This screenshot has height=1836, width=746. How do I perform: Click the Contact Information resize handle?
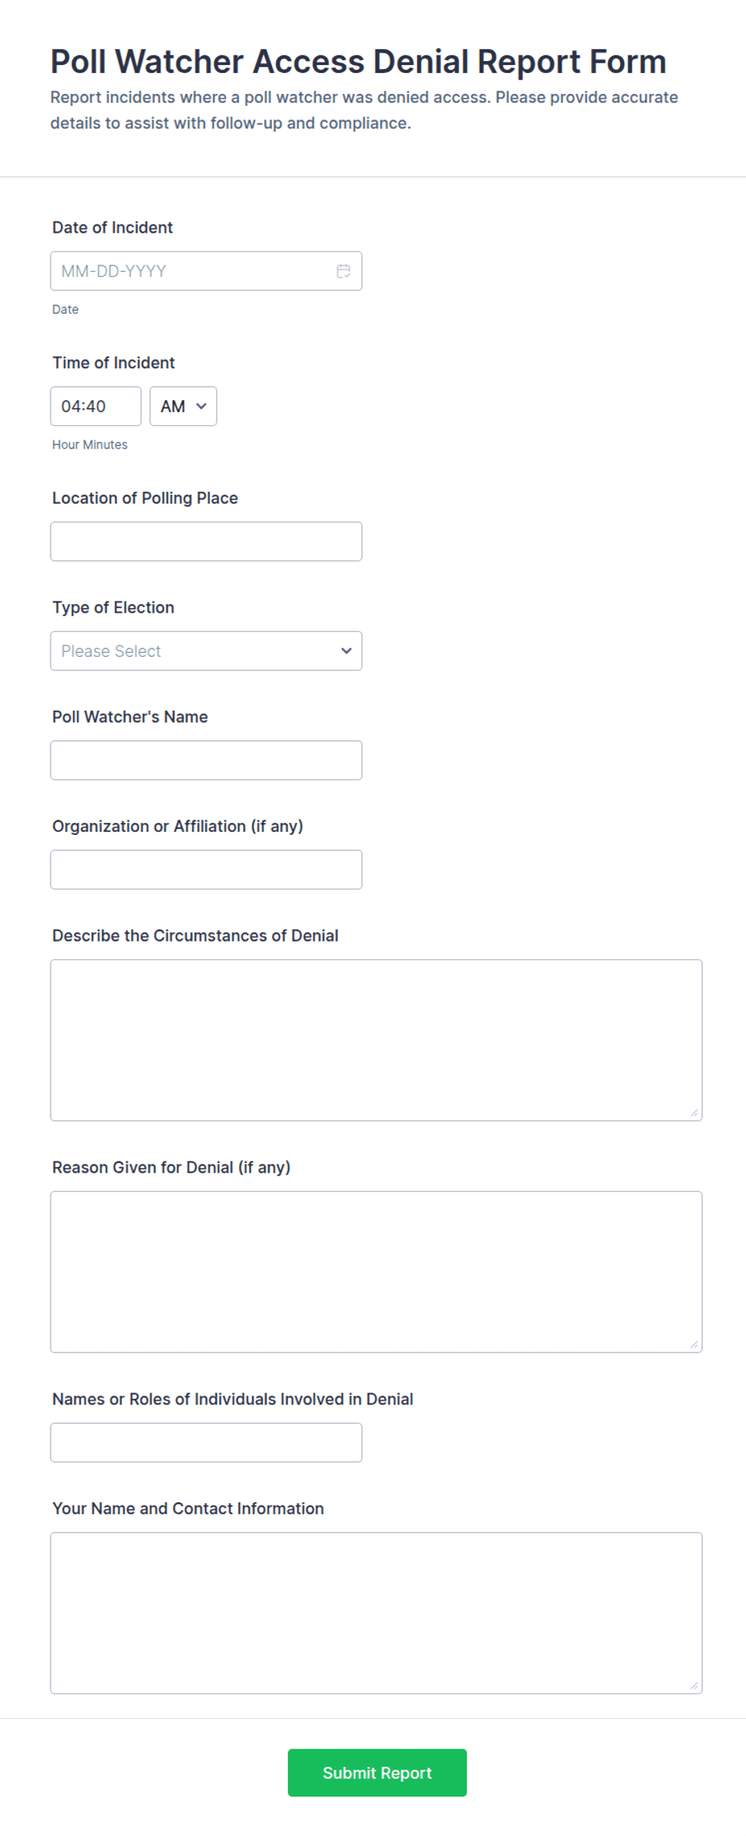[x=694, y=1685]
